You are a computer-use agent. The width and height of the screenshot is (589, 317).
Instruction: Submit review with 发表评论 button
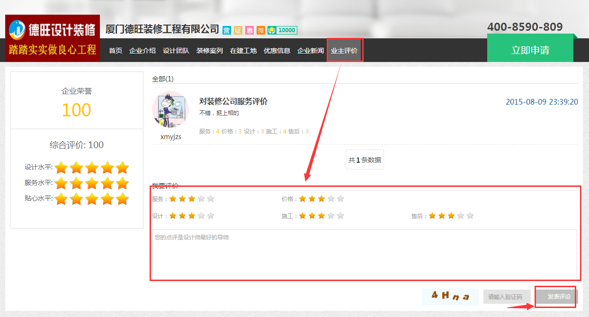point(557,297)
